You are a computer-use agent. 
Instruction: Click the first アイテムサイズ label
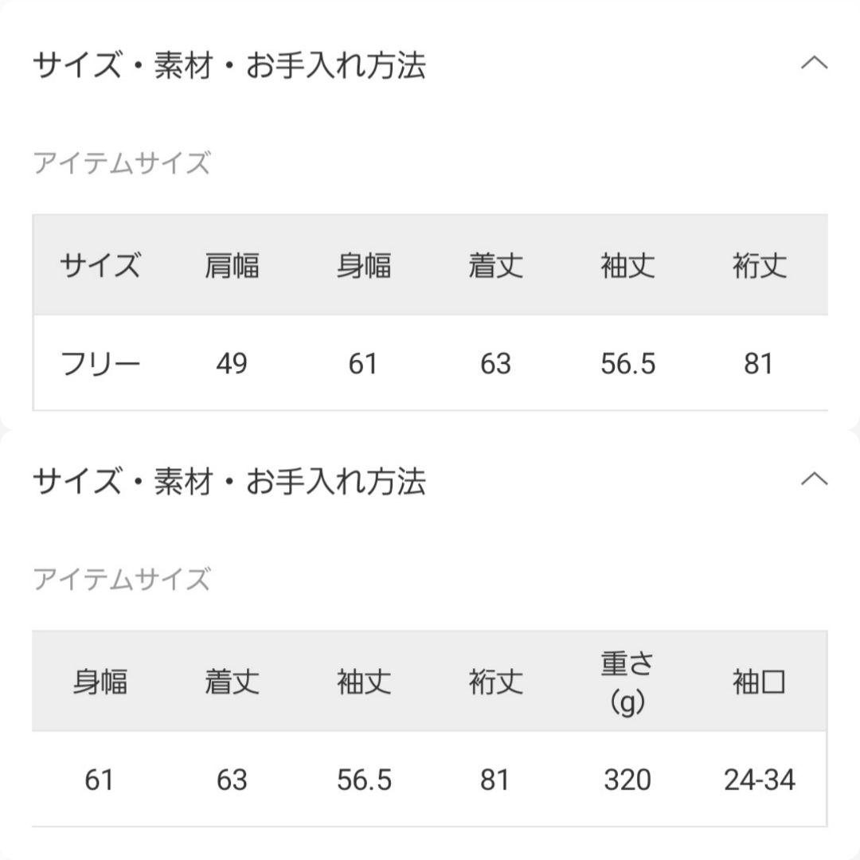pos(121,162)
